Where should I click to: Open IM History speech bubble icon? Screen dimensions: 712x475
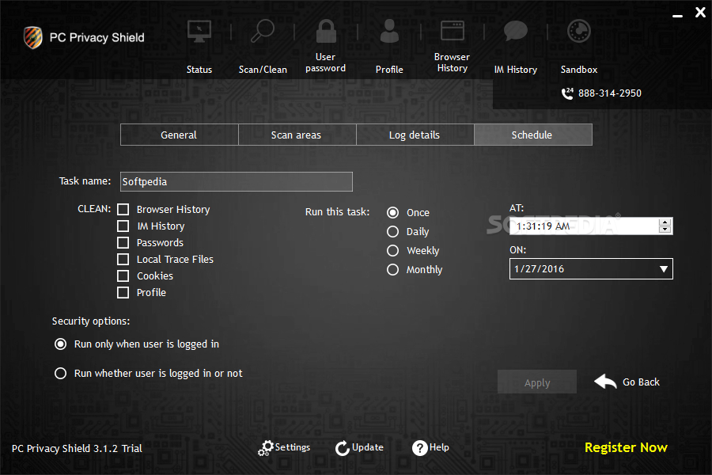(515, 32)
